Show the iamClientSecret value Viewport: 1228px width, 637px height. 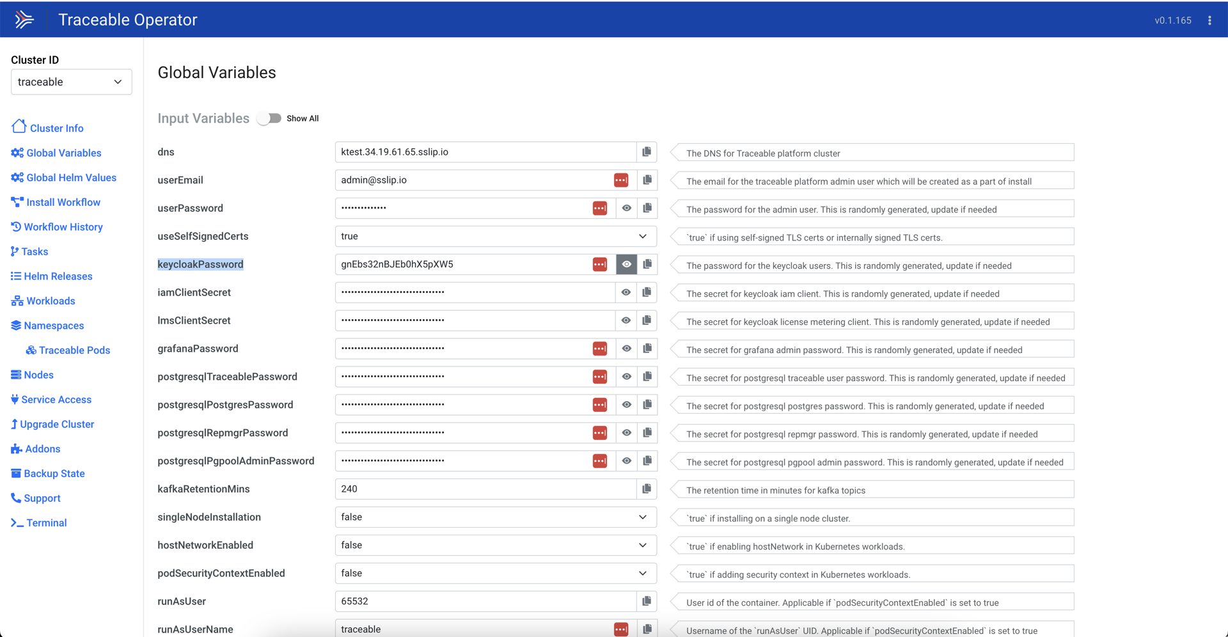(x=627, y=292)
